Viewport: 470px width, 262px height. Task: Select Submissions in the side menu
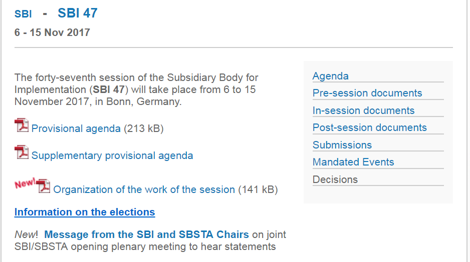point(342,145)
